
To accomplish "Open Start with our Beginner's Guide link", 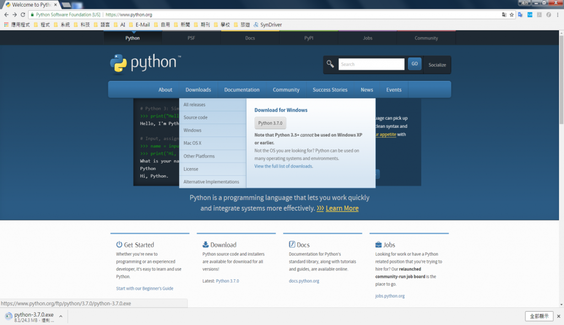I will 145,288.
